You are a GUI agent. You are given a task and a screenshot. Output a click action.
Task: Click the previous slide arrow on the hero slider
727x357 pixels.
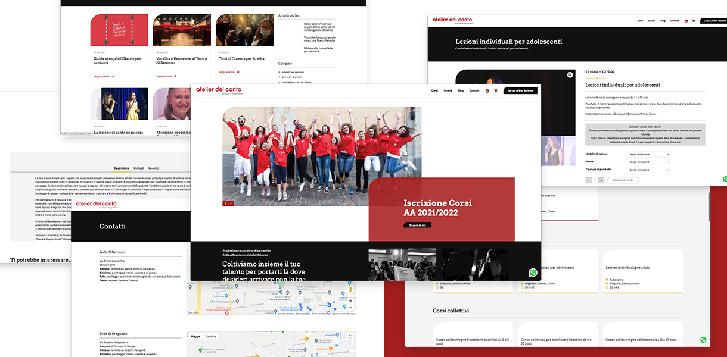(225, 203)
